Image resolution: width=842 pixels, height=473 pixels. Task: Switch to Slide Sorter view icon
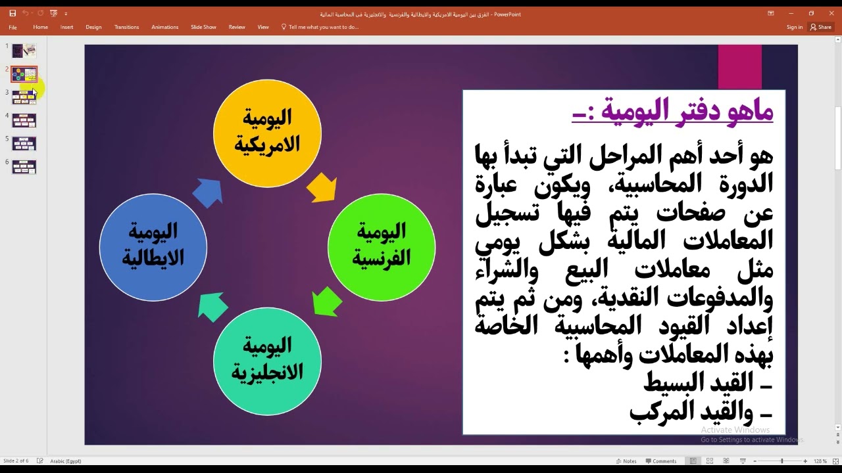tap(709, 461)
